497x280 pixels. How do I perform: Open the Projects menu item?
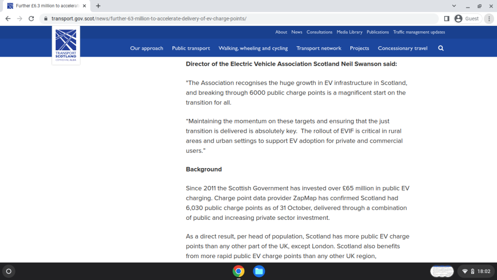tap(359, 48)
